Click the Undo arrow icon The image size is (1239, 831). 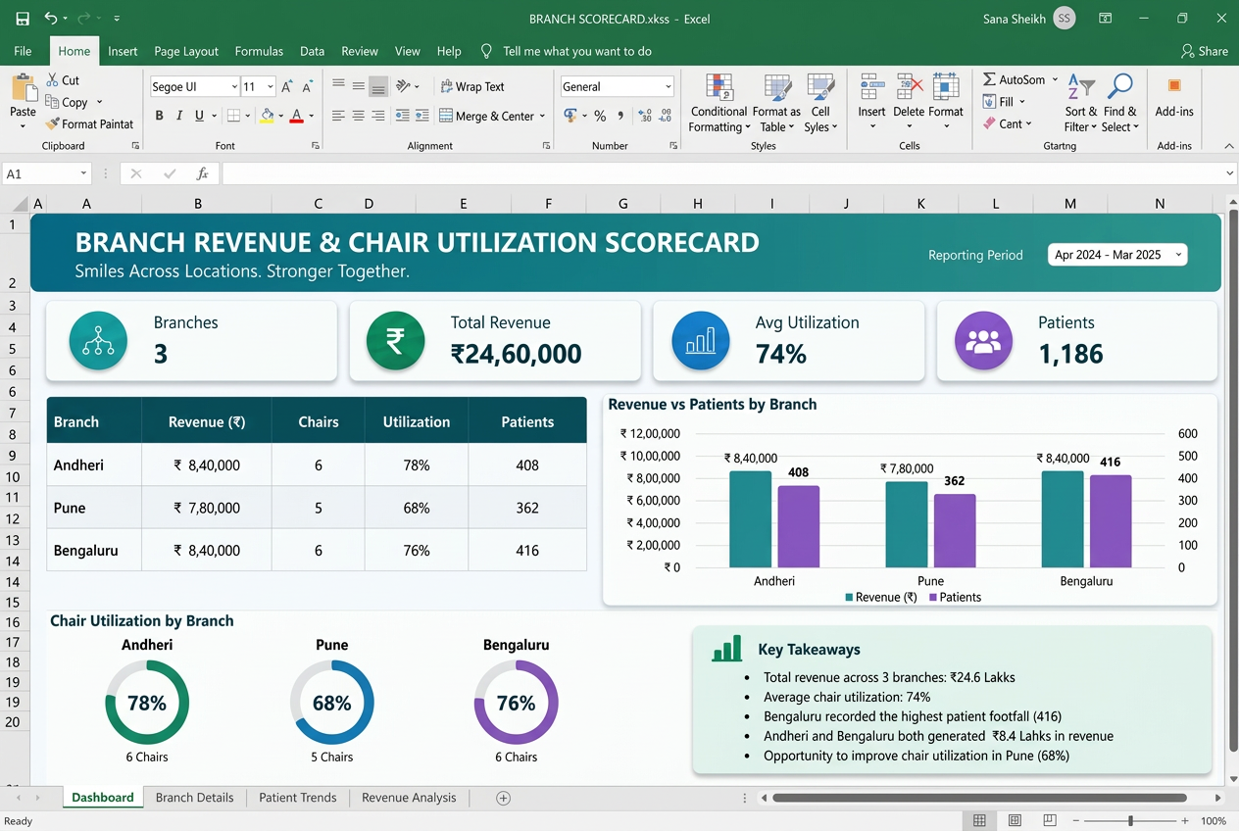point(51,19)
